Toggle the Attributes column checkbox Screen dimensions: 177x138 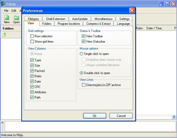point(32,92)
